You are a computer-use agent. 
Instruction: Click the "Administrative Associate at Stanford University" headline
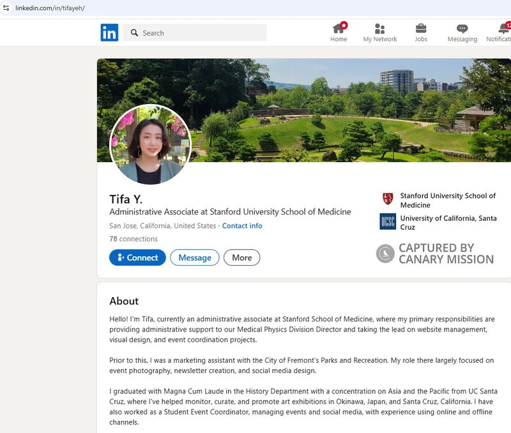pos(230,212)
